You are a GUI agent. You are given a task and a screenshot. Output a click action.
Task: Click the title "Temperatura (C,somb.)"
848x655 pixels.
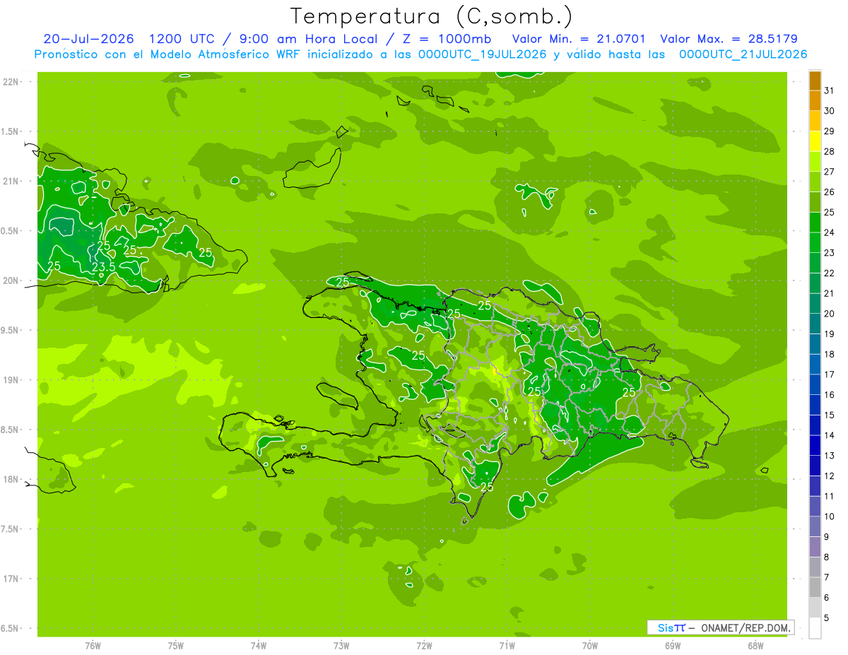click(432, 16)
